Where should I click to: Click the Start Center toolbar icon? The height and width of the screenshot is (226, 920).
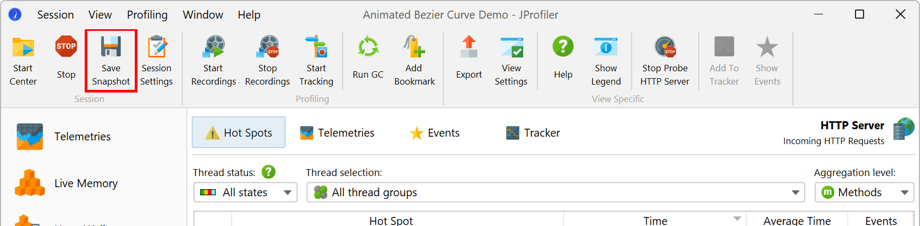(x=23, y=60)
